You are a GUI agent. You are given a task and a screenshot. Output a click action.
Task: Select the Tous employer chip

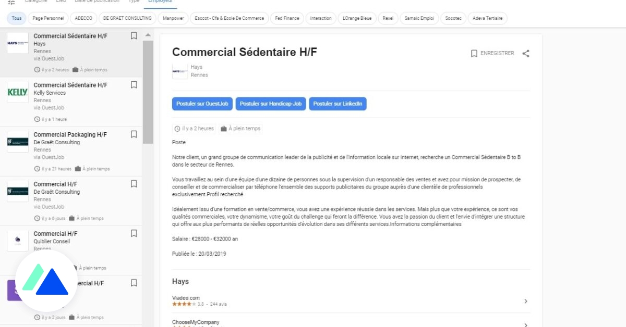tap(17, 18)
